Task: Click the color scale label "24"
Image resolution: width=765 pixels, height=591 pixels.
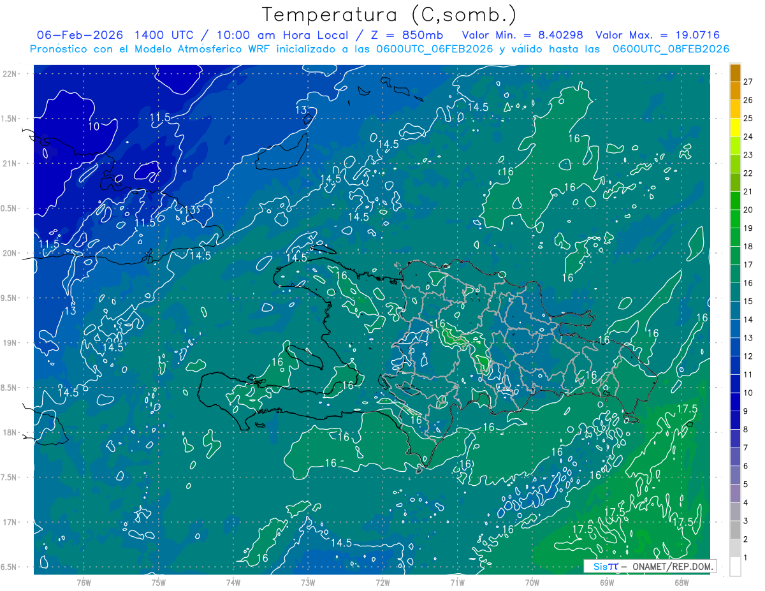Action: [x=748, y=136]
